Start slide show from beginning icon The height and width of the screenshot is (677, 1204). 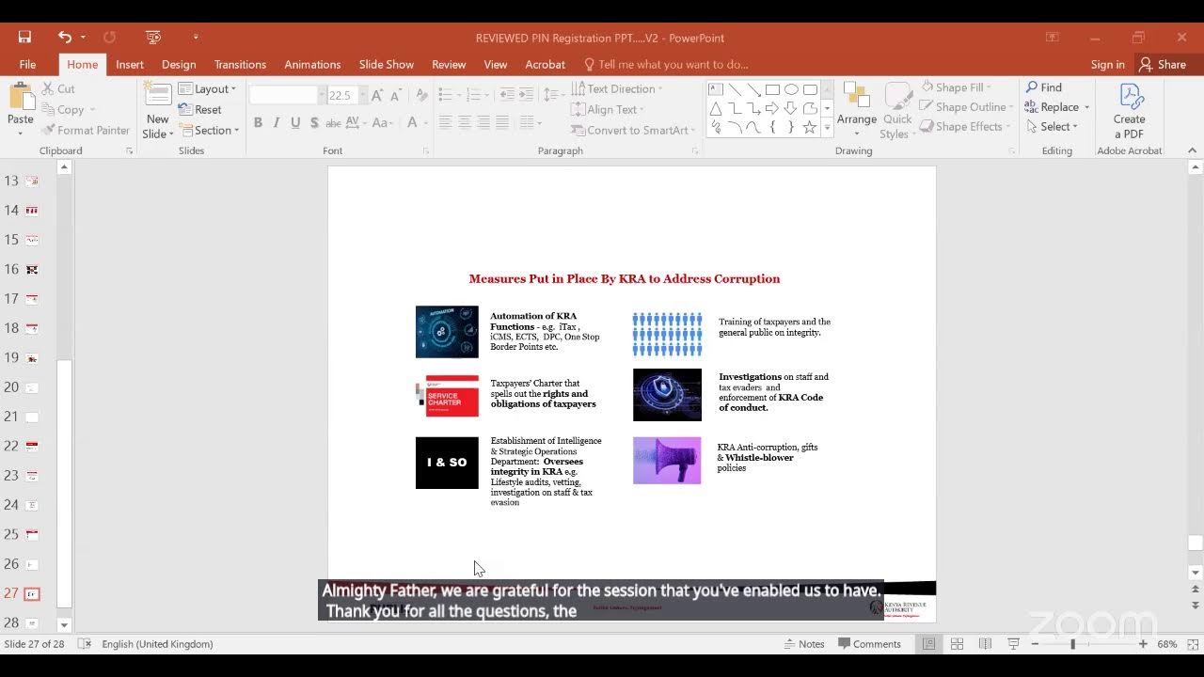(x=153, y=38)
